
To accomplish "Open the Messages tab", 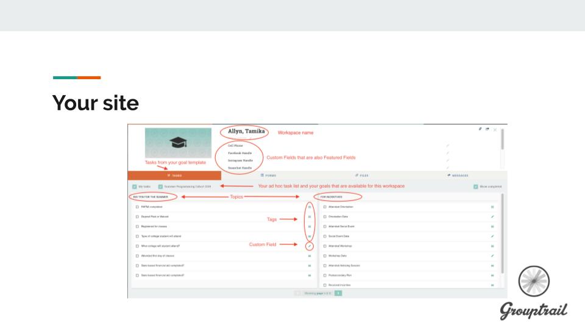I will pyautogui.click(x=457, y=175).
